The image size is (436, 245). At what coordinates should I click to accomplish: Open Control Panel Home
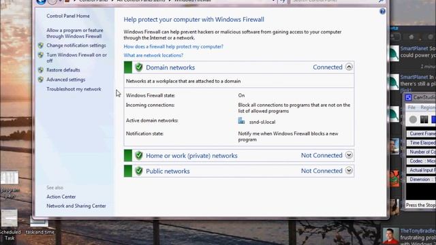coord(68,16)
